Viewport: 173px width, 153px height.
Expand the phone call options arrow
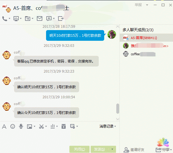click(x=9, y=19)
